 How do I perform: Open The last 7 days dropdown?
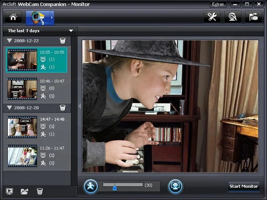click(x=40, y=31)
